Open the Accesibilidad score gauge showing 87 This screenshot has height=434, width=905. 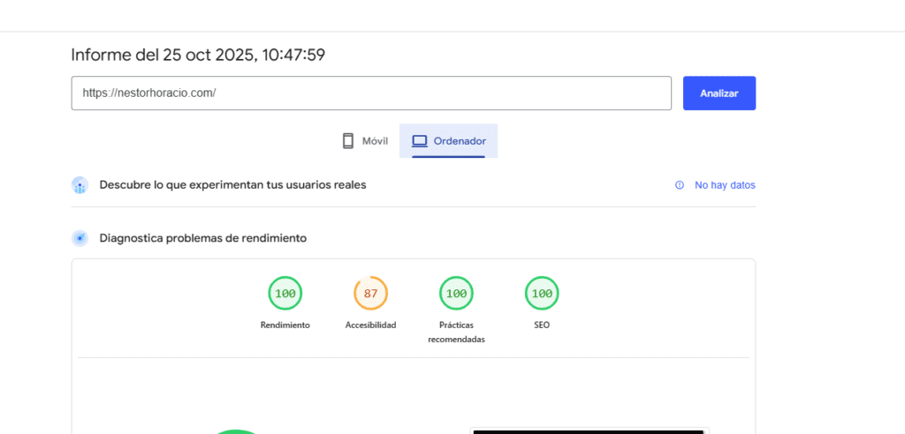pos(370,294)
